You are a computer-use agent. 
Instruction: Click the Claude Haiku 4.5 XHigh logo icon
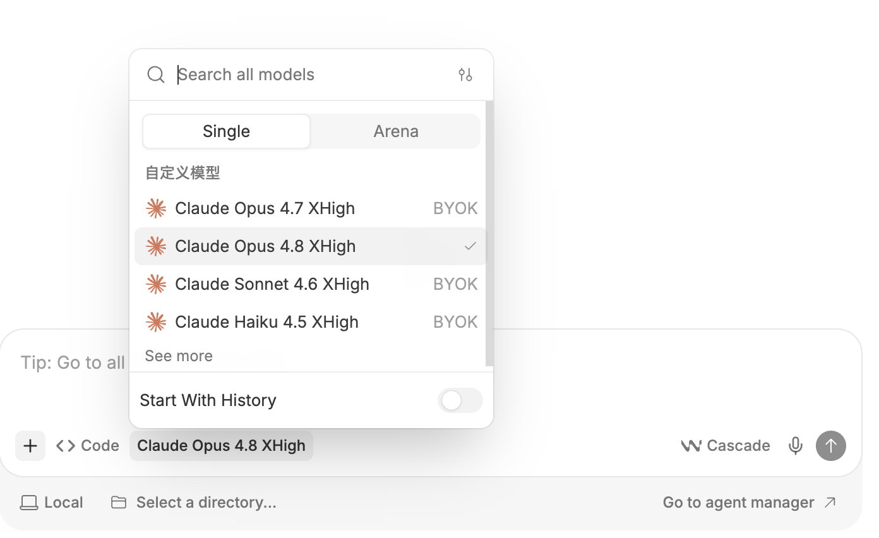[x=156, y=322]
